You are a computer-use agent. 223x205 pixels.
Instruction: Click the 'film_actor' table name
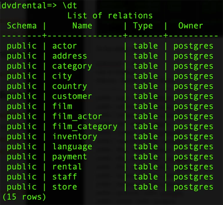[77, 116]
